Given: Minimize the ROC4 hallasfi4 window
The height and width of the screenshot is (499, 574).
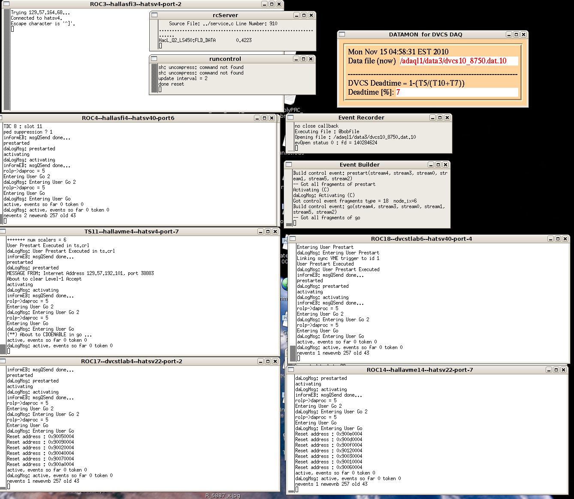Looking at the screenshot, I should pyautogui.click(x=257, y=118).
